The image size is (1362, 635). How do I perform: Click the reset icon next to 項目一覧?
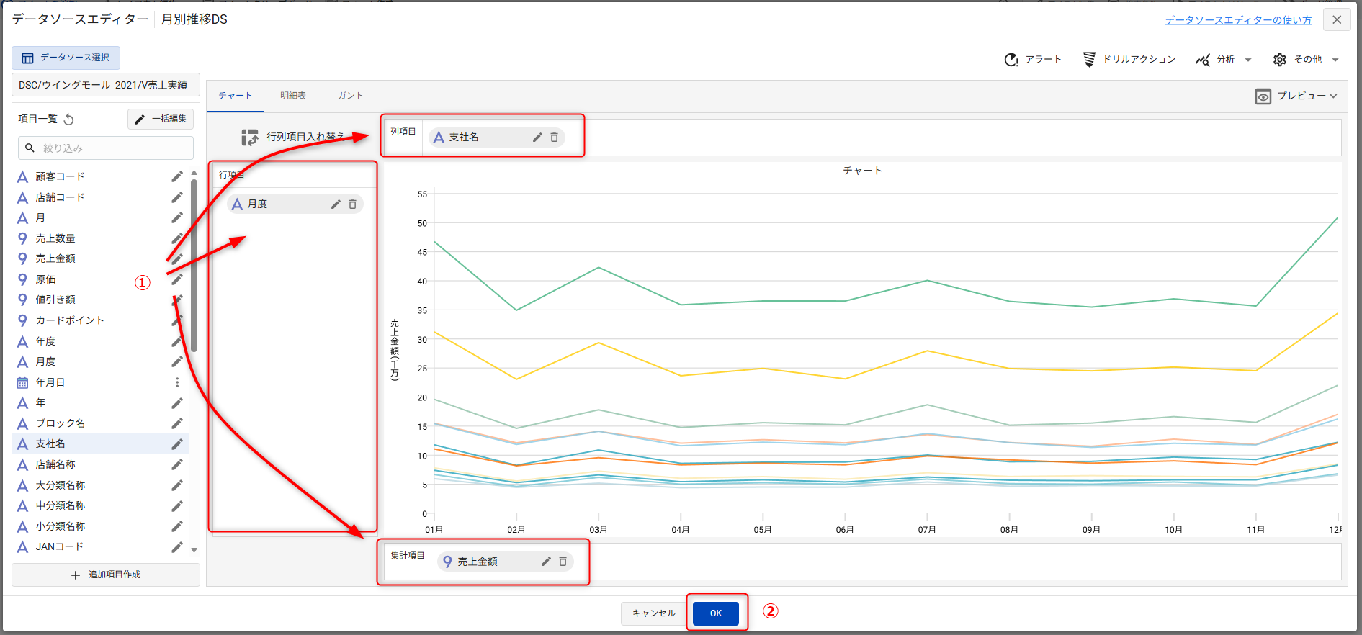69,120
